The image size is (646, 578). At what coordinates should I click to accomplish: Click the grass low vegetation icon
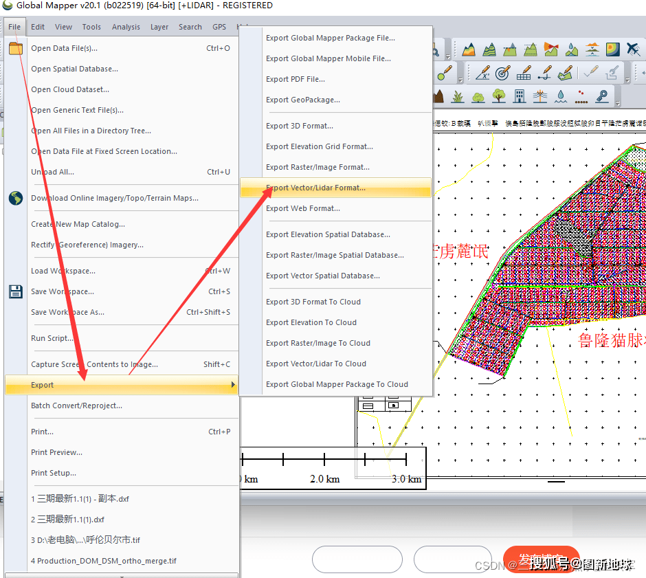coord(458,96)
